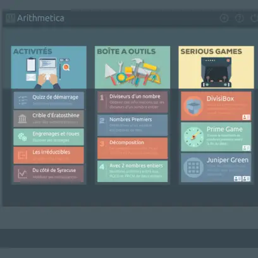Select the Nombres Premiers tool
Screen dimensions: 258x258
[133, 125]
